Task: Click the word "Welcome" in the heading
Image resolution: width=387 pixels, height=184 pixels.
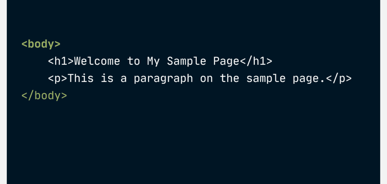Action: (x=97, y=61)
